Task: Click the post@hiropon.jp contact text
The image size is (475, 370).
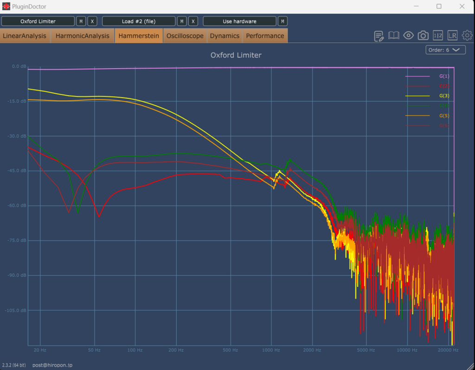Action: pyautogui.click(x=52, y=365)
